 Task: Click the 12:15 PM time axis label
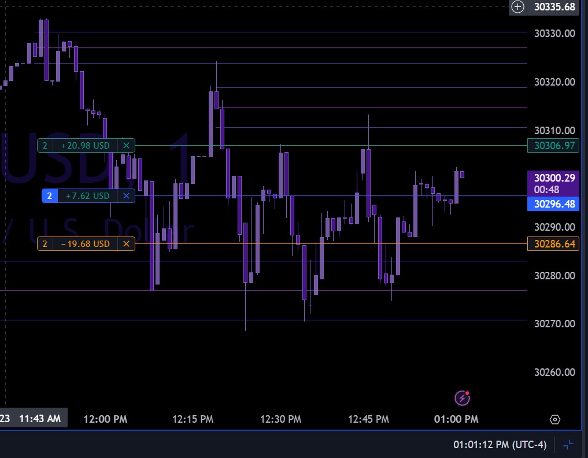(193, 419)
